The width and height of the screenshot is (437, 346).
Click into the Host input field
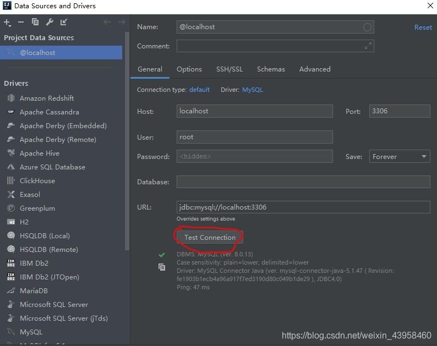pos(254,111)
